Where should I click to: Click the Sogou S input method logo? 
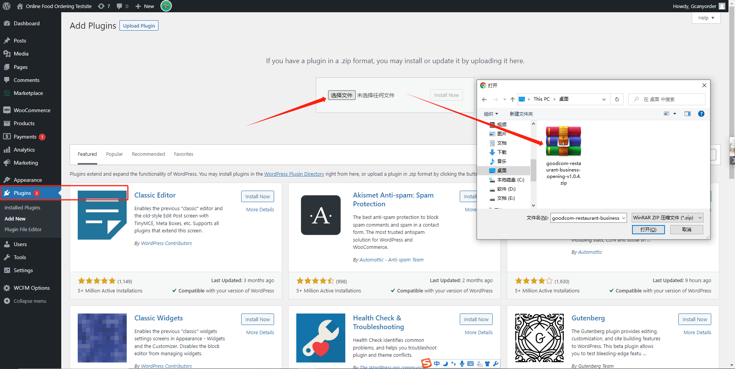426,363
